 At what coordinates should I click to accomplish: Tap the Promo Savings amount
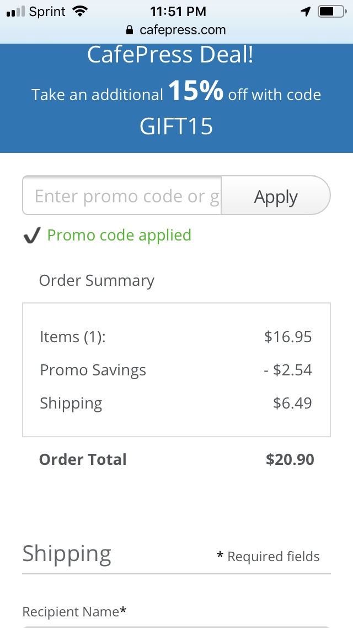(x=287, y=370)
